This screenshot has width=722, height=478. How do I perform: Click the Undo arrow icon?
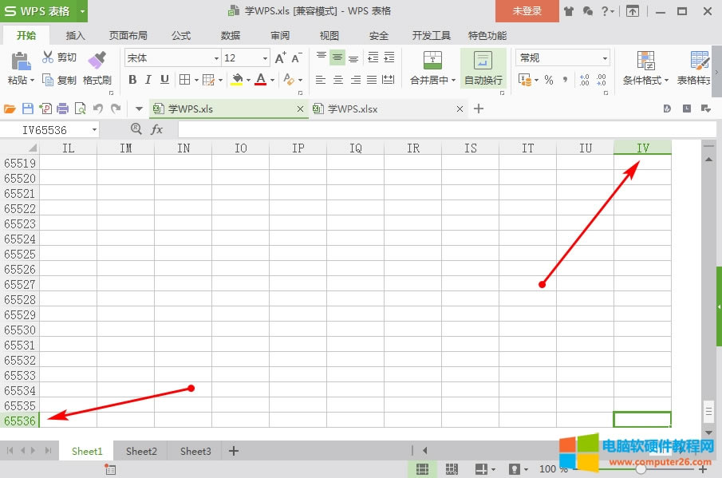[97, 108]
